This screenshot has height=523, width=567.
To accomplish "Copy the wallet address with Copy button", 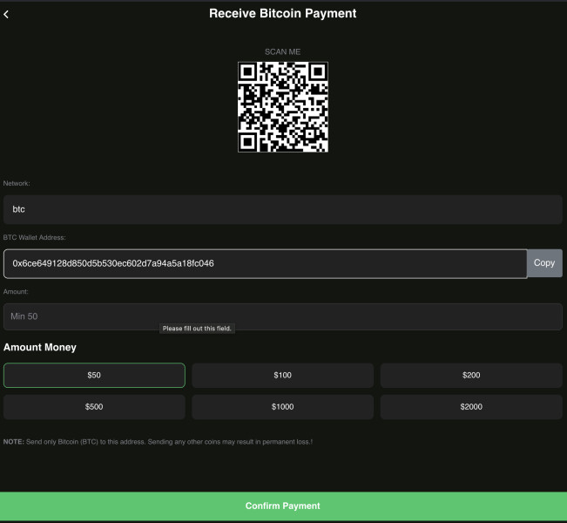I will click(544, 263).
